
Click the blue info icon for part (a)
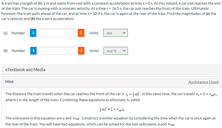point(34,33)
